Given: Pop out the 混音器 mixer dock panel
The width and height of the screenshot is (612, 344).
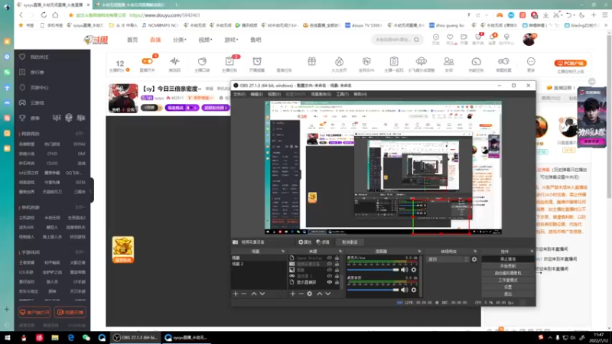Looking at the screenshot, I should [419, 252].
